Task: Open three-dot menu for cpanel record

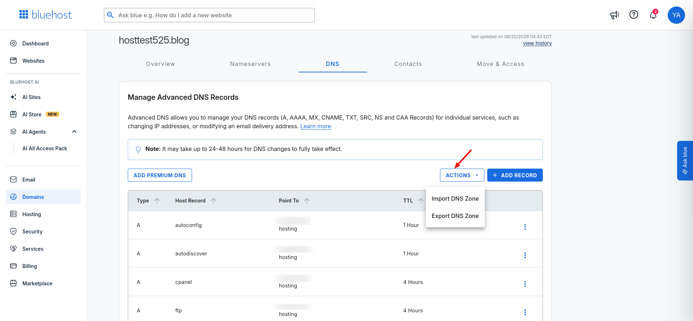Action: click(525, 284)
